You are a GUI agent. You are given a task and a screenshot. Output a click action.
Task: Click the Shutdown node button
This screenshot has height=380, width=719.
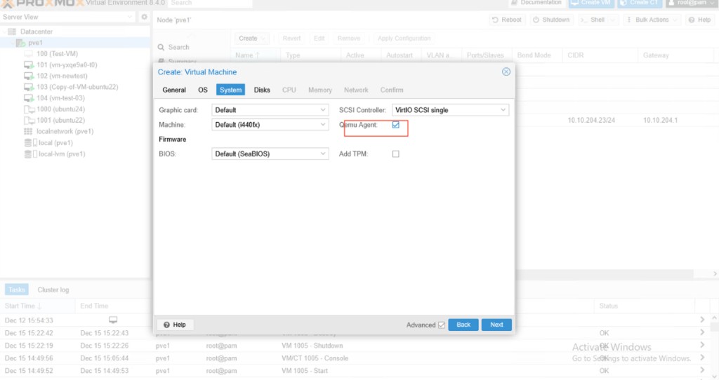[550, 20]
